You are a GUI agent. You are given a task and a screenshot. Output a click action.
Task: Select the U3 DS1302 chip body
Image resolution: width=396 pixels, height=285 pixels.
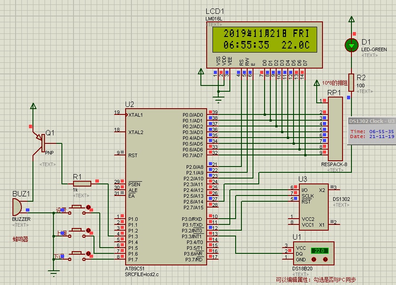point(314,207)
